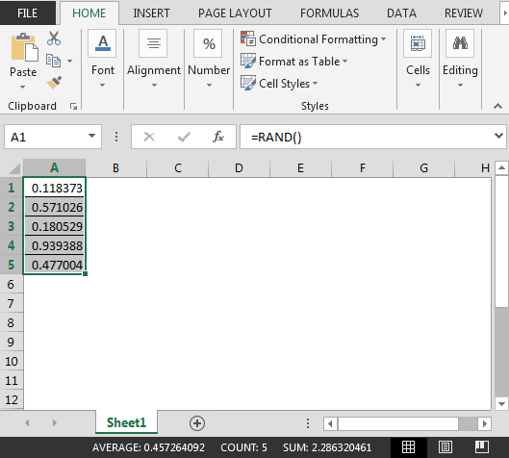
Task: Click COUNT: 5 in status bar
Action: coord(243,447)
